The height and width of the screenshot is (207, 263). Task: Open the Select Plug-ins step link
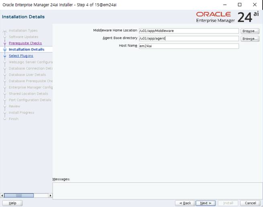(21, 56)
